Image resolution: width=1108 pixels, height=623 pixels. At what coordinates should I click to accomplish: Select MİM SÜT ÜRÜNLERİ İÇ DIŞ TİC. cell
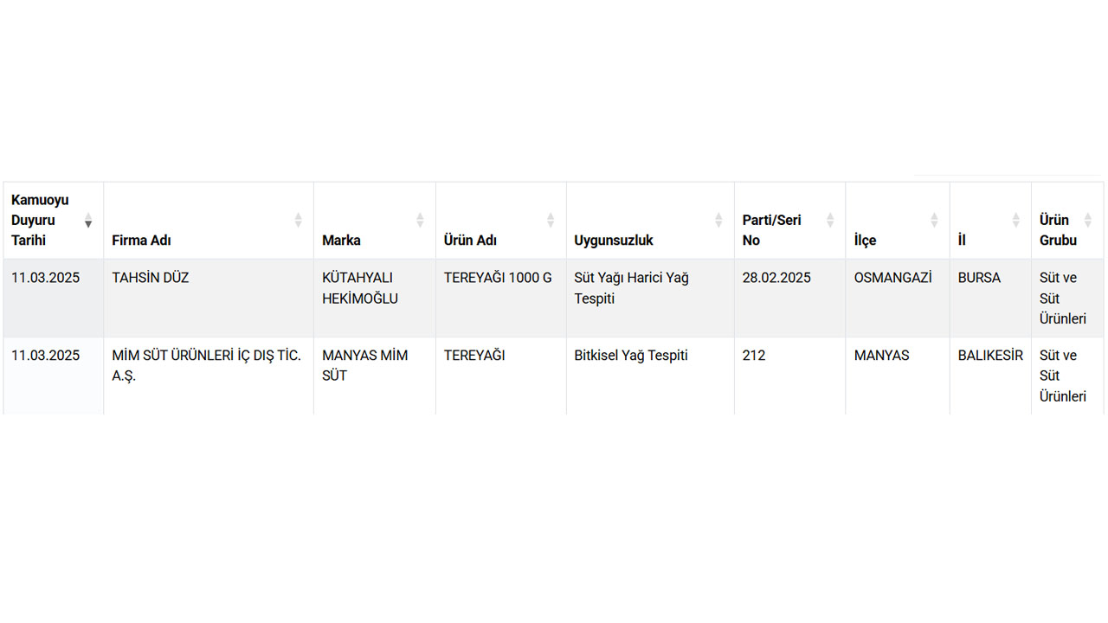click(209, 376)
